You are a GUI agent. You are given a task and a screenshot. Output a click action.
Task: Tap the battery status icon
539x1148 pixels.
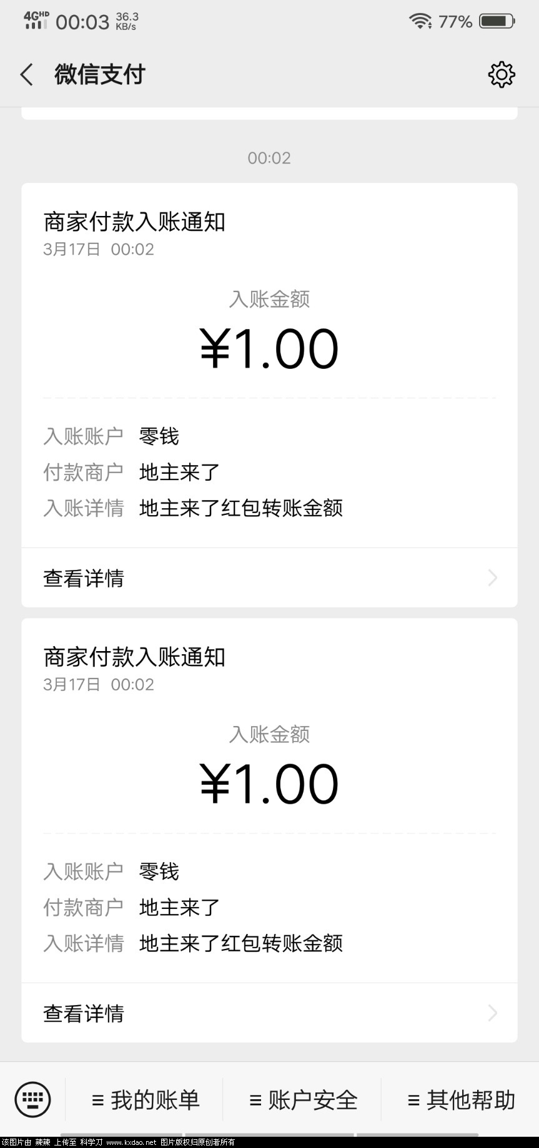pos(497,21)
